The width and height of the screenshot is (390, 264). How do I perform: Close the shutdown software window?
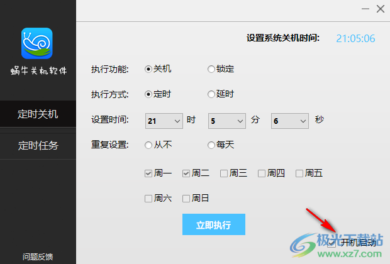(x=381, y=9)
